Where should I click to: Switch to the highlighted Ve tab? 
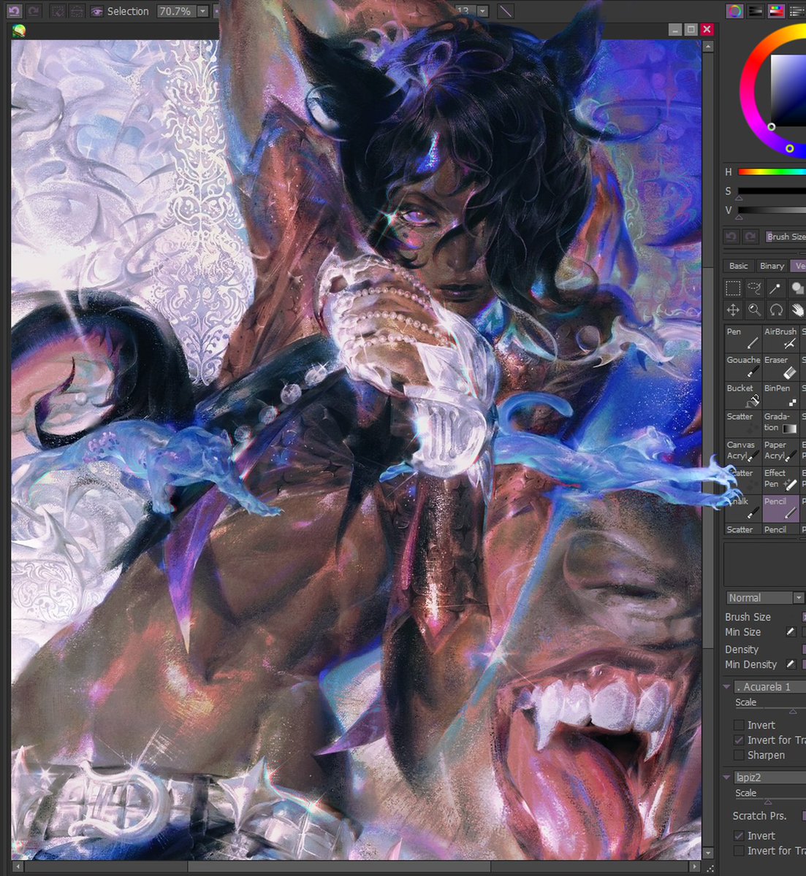(x=799, y=266)
